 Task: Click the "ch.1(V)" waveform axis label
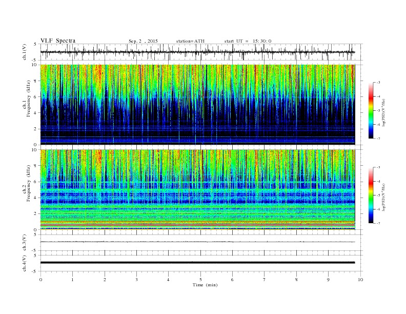click(x=25, y=52)
